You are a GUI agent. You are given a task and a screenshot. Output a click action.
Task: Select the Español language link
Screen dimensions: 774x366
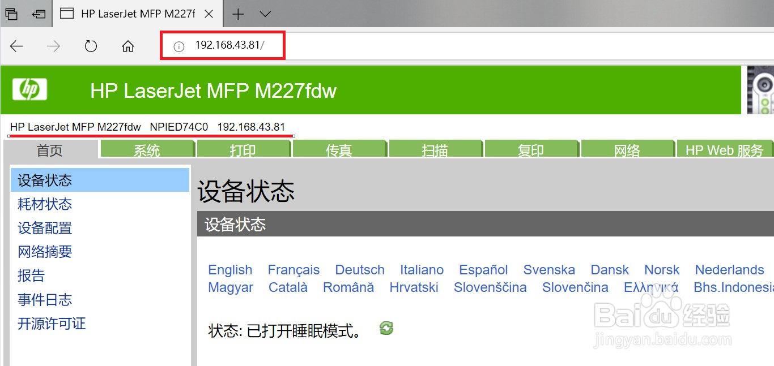click(x=483, y=270)
